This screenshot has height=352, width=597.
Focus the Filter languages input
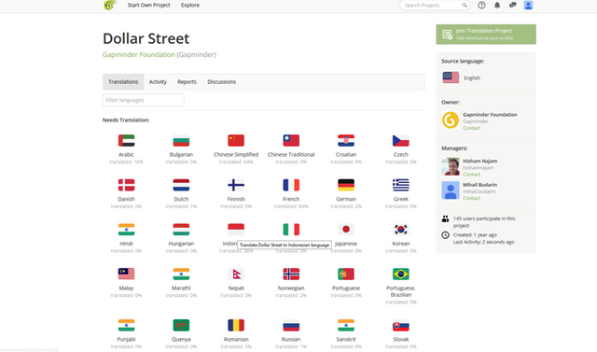(x=144, y=100)
